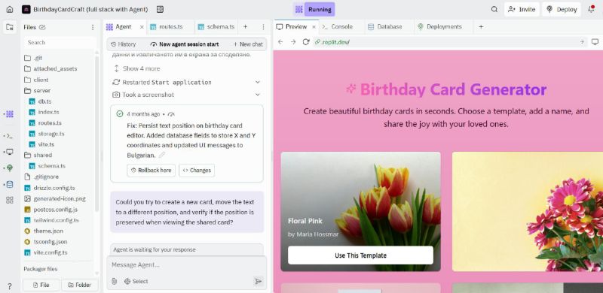This screenshot has height=293, width=603.
Task: Create a new File in the Files panel
Action: (x=41, y=285)
